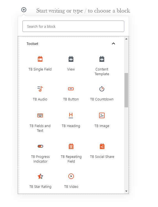The image size is (158, 207).
Task: Click the Search for a block field
Action: (x=73, y=26)
